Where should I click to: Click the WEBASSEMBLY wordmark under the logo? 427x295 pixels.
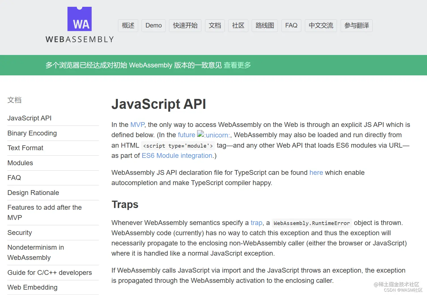80,39
